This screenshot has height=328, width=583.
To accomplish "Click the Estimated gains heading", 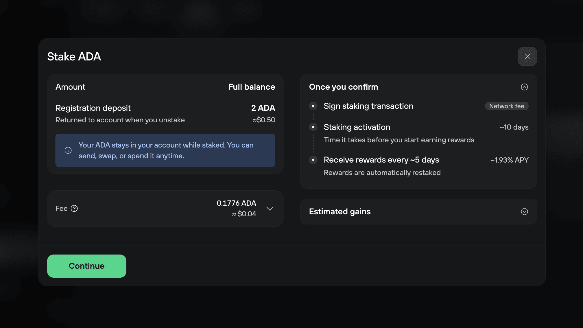I will 340,212.
